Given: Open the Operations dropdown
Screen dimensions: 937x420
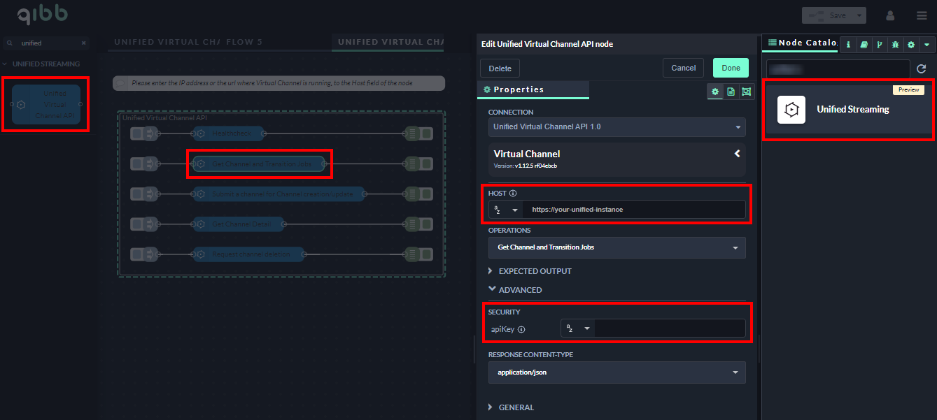Looking at the screenshot, I should tap(617, 247).
